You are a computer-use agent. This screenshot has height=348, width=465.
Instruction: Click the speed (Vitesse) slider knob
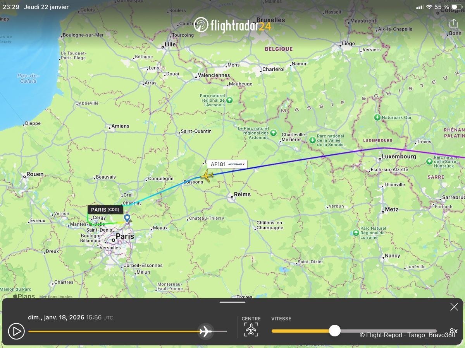334,331
